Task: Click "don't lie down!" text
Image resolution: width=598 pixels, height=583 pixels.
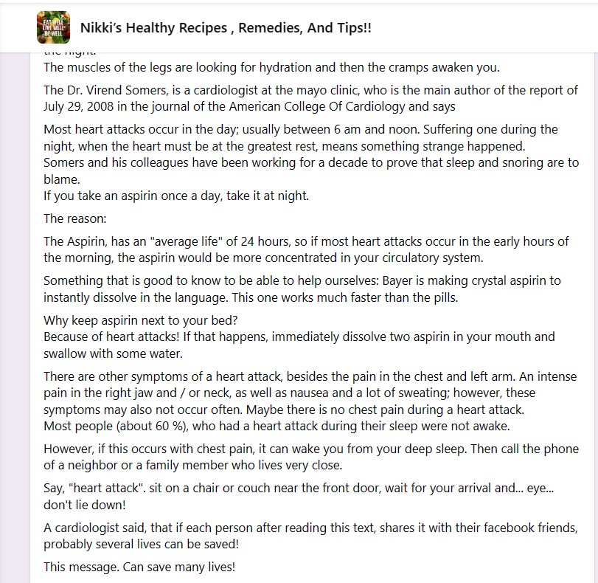Action: point(85,505)
